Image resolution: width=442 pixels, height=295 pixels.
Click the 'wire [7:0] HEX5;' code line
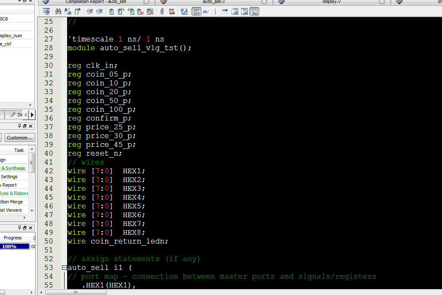(106, 206)
